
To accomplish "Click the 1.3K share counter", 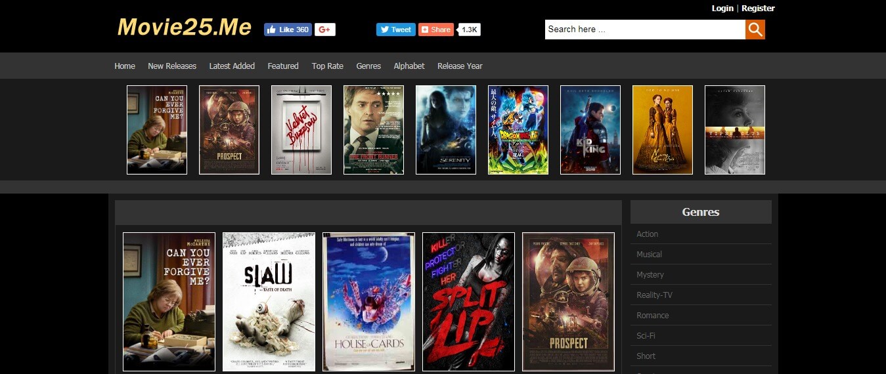I will 470,30.
